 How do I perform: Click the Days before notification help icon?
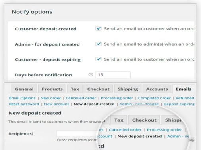pyautogui.click(x=91, y=75)
